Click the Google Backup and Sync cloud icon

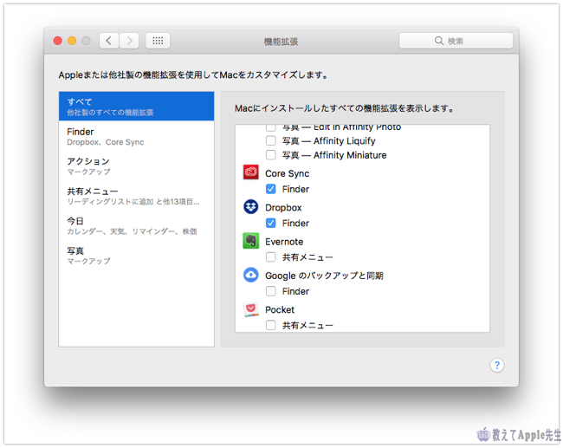(x=250, y=275)
